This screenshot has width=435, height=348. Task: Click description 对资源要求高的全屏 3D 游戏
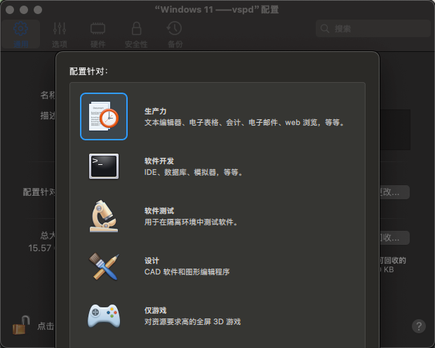[192, 321]
